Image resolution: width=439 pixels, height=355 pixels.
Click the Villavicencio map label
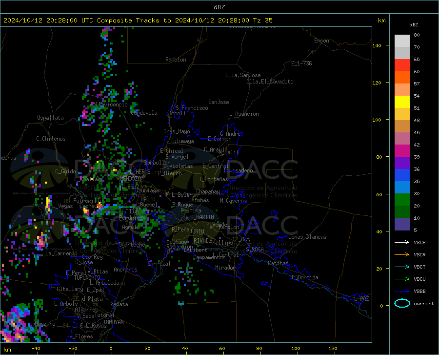click(x=109, y=104)
